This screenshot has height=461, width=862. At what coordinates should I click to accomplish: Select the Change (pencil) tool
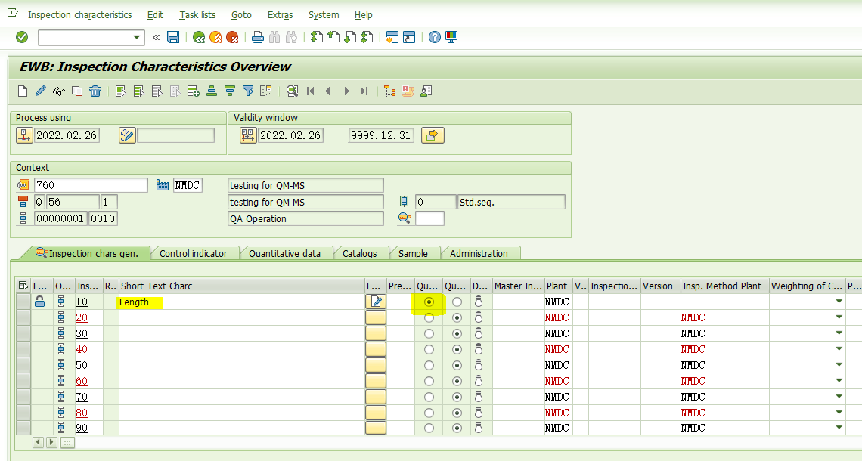tap(40, 91)
